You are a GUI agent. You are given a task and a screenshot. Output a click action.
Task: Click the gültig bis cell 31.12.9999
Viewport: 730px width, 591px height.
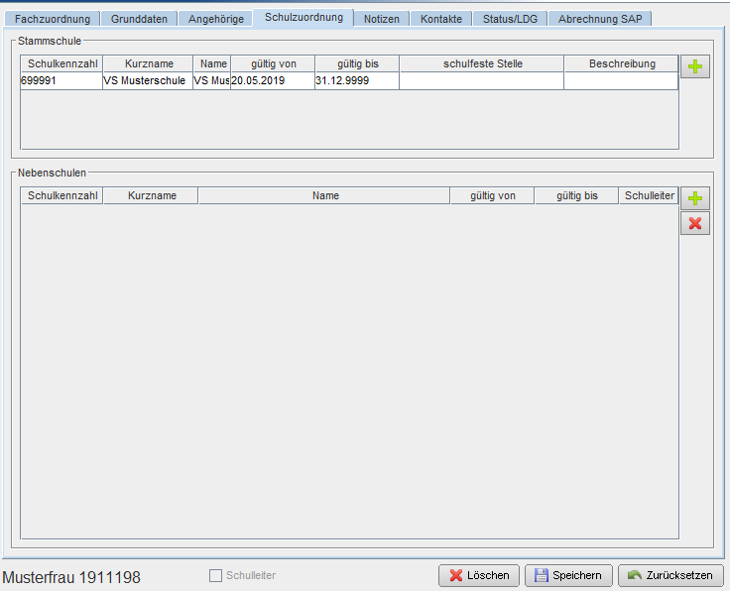click(357, 81)
